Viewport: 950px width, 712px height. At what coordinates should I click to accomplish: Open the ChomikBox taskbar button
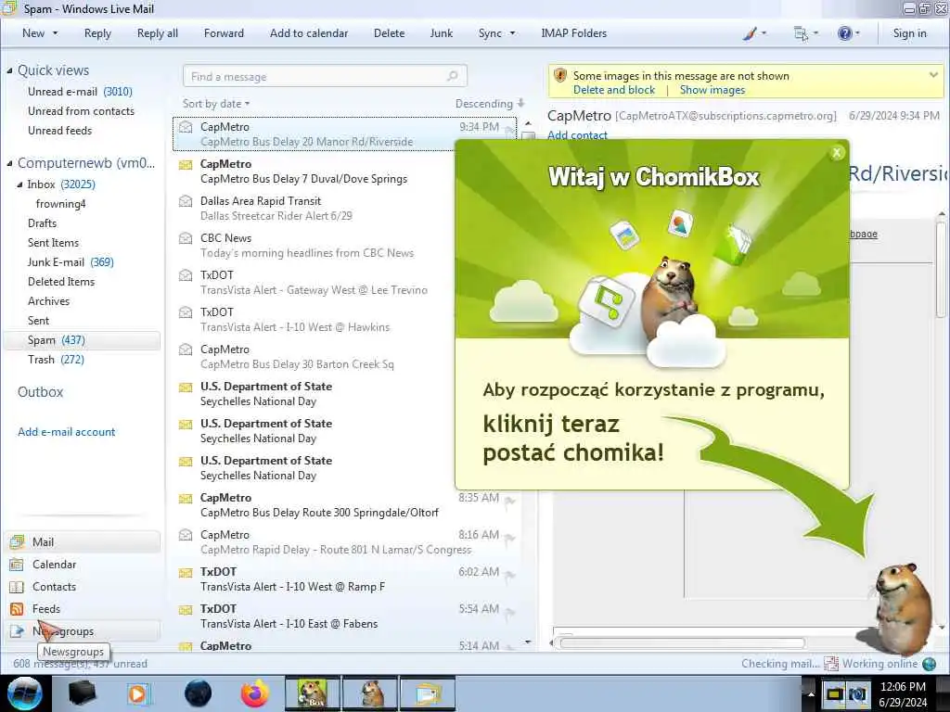(312, 693)
